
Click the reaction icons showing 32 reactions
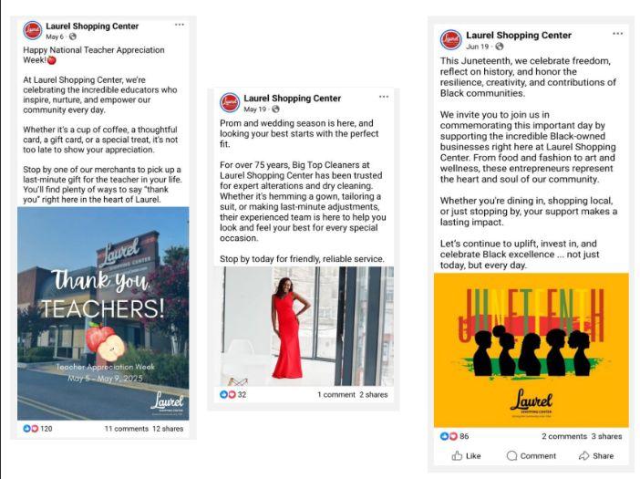click(228, 394)
